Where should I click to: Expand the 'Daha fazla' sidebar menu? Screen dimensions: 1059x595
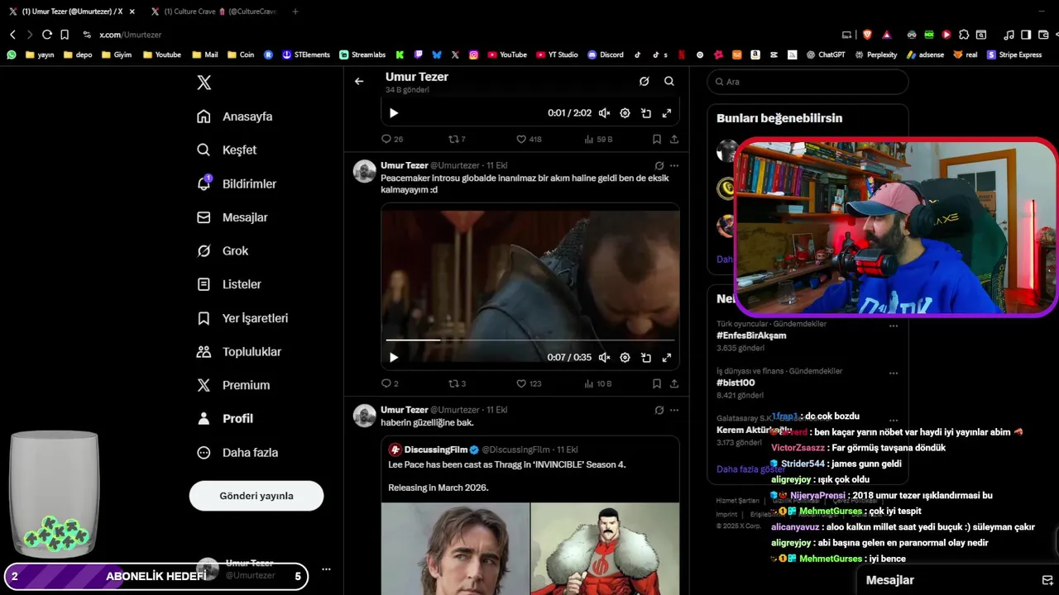point(237,453)
